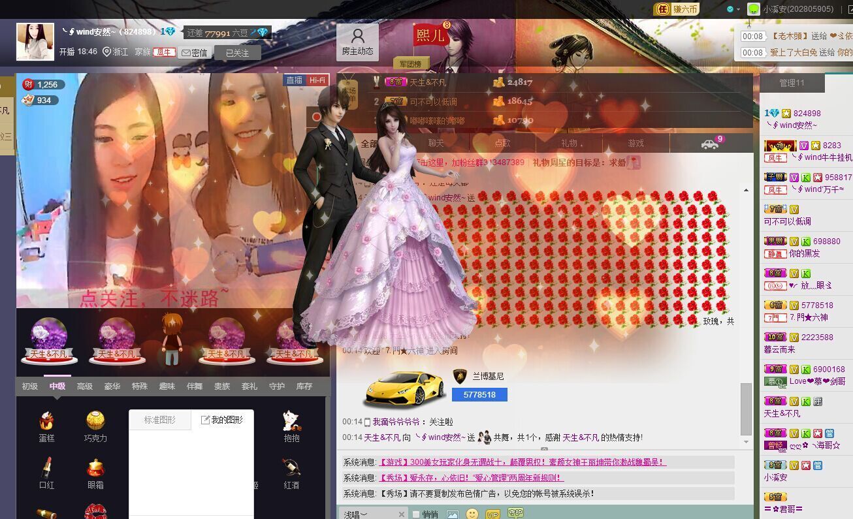Click the chat scroll up arrow
The image size is (853, 519).
click(x=746, y=190)
